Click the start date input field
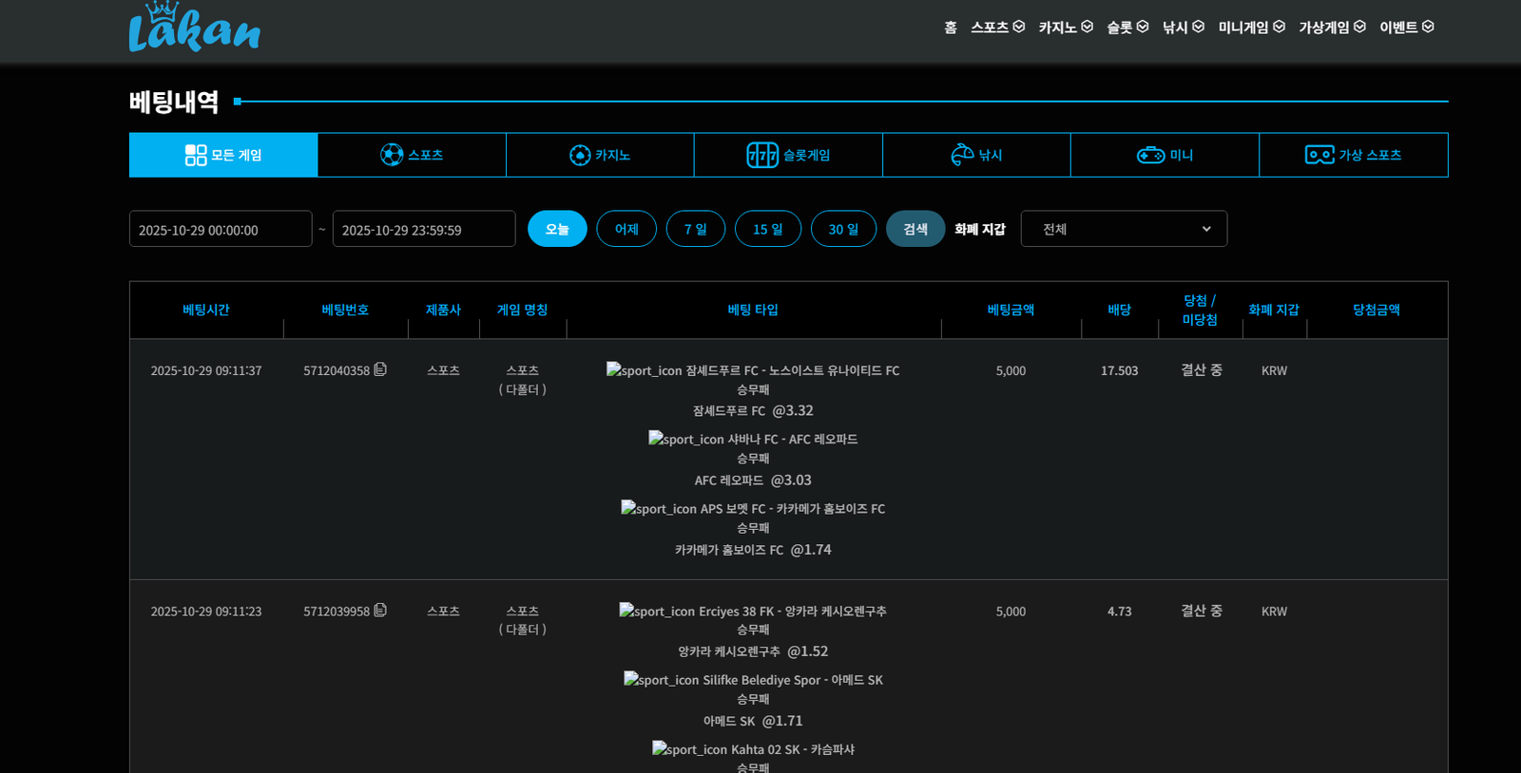 point(221,230)
